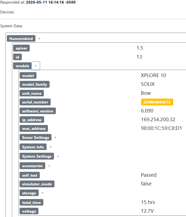The height and width of the screenshot is (217, 186).
Task: Select the model_family key badge
Action: point(35,84)
